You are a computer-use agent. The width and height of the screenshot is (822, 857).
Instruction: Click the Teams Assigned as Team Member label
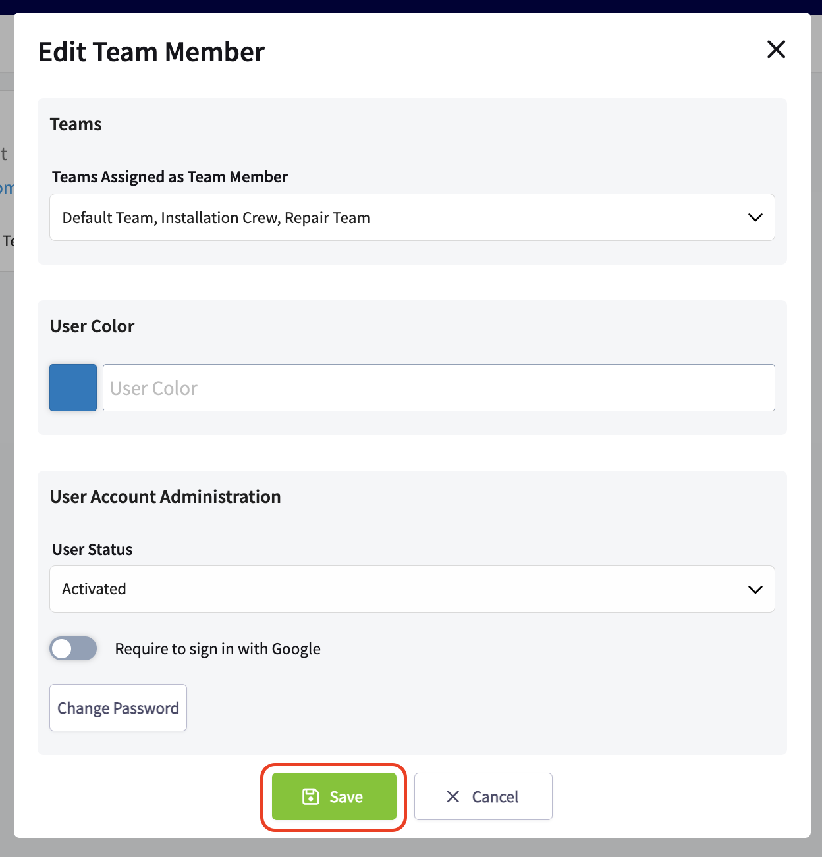pos(170,177)
